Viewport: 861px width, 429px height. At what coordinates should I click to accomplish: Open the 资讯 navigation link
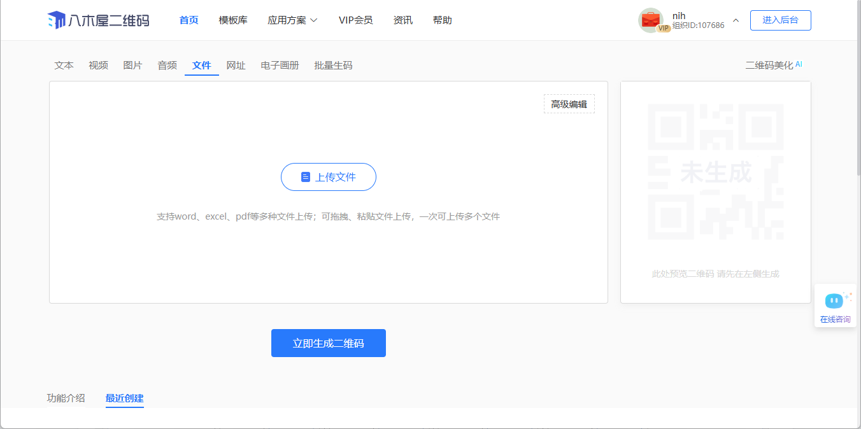click(x=403, y=20)
